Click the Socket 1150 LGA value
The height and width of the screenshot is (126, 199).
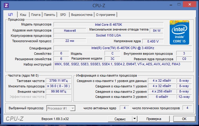(x=108, y=35)
